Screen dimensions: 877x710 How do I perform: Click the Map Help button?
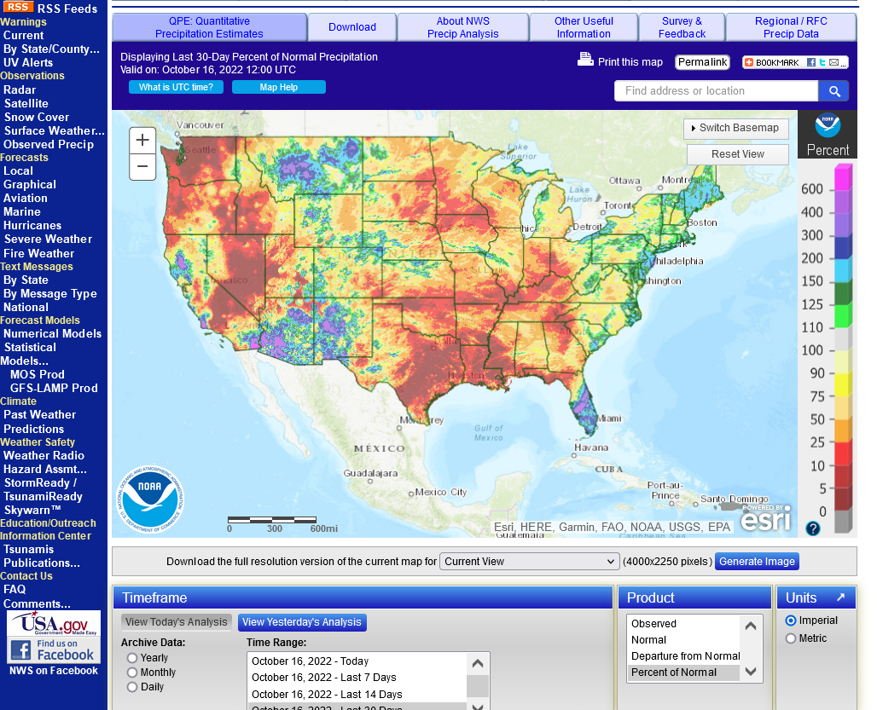pos(278,87)
